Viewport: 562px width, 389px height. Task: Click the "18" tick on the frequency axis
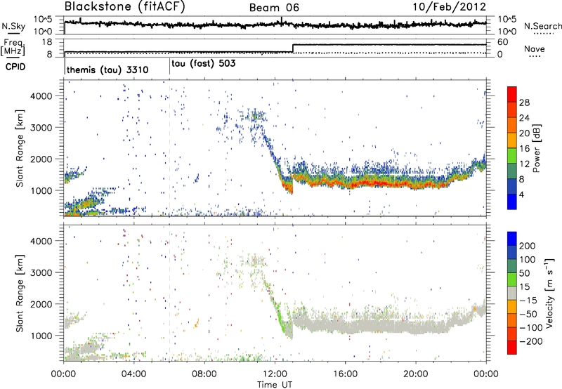point(47,42)
